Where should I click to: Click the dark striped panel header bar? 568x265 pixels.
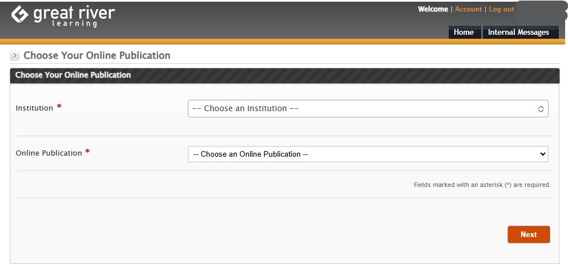[285, 76]
